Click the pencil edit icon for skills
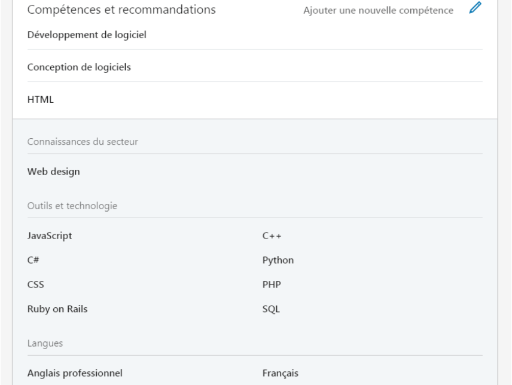The width and height of the screenshot is (512, 385). point(475,8)
